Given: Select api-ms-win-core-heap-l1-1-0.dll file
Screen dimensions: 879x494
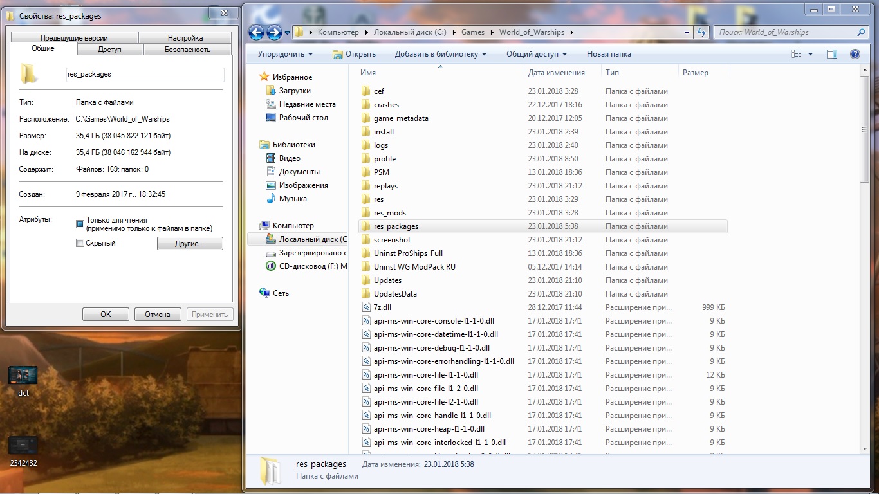Looking at the screenshot, I should (542, 429).
